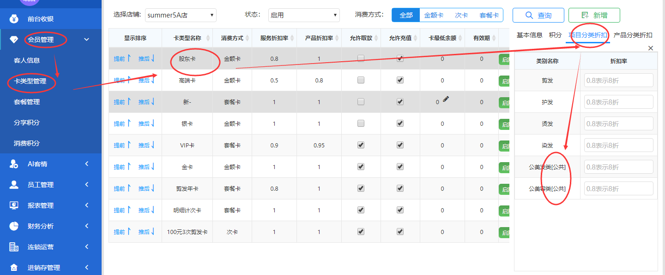Open 客人信息 in the sidebar
This screenshot has width=665, height=275.
point(27,60)
